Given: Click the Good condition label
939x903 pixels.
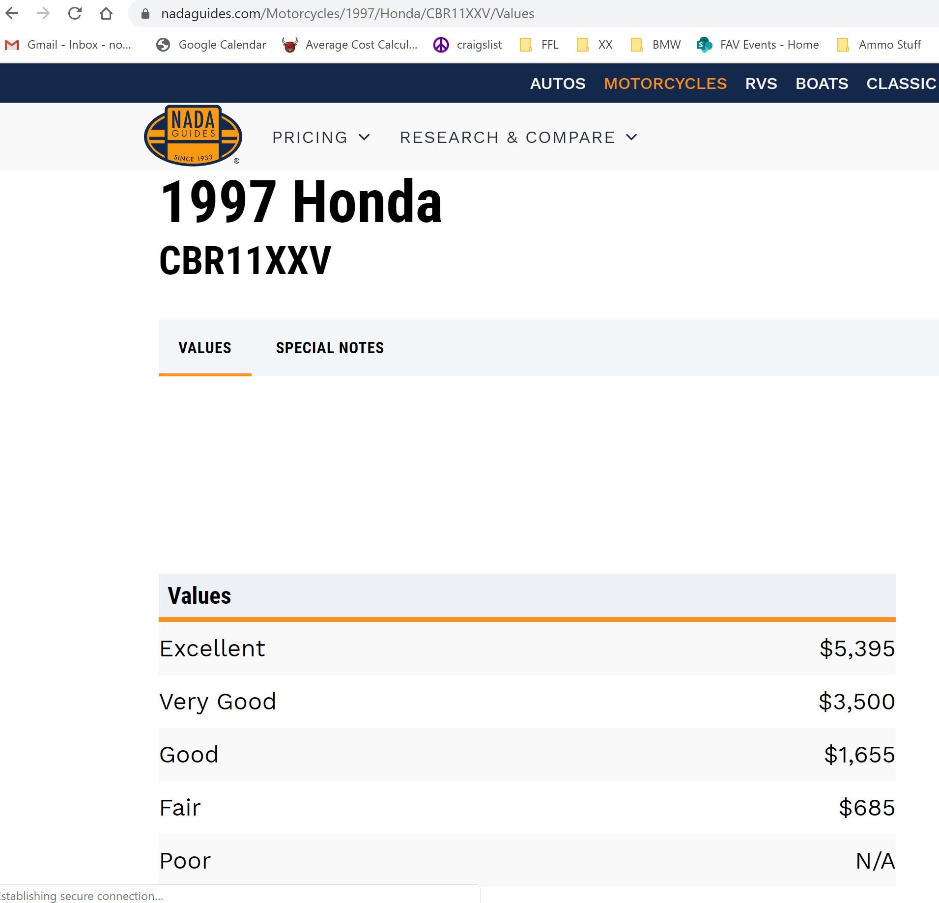Looking at the screenshot, I should tap(189, 755).
